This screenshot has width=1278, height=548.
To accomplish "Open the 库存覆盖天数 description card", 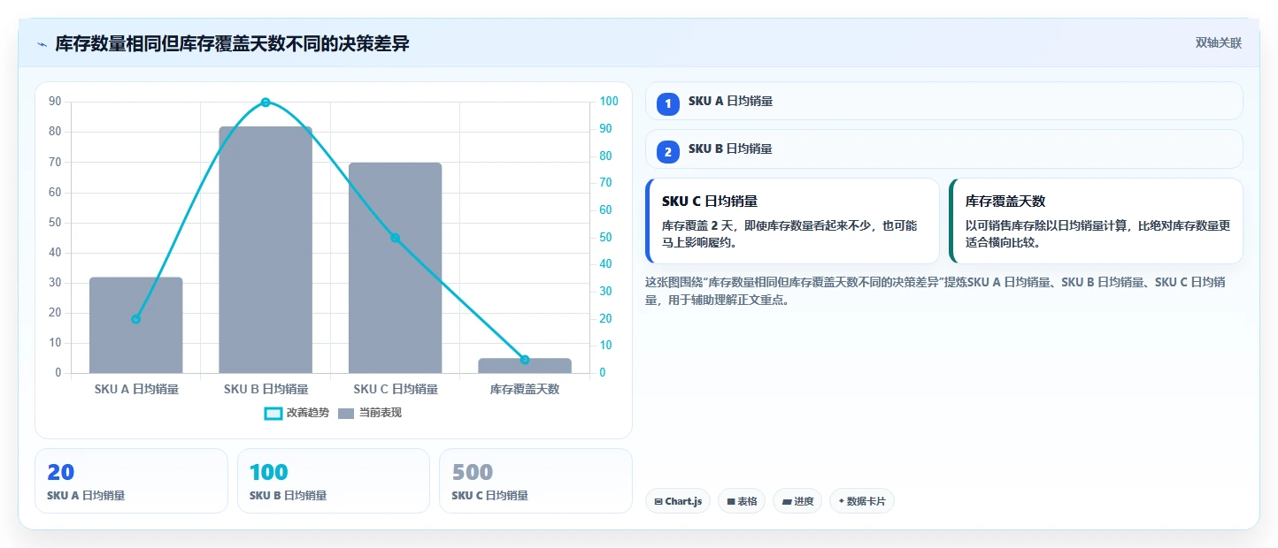I will [x=1096, y=221].
